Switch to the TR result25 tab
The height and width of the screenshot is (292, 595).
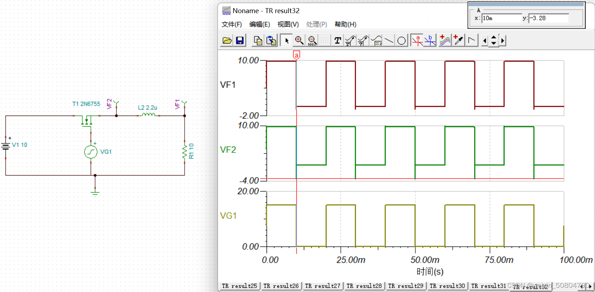click(x=240, y=286)
